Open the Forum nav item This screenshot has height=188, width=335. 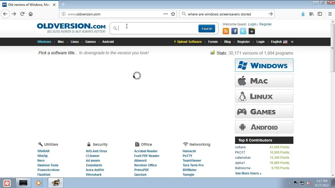pos(213,42)
